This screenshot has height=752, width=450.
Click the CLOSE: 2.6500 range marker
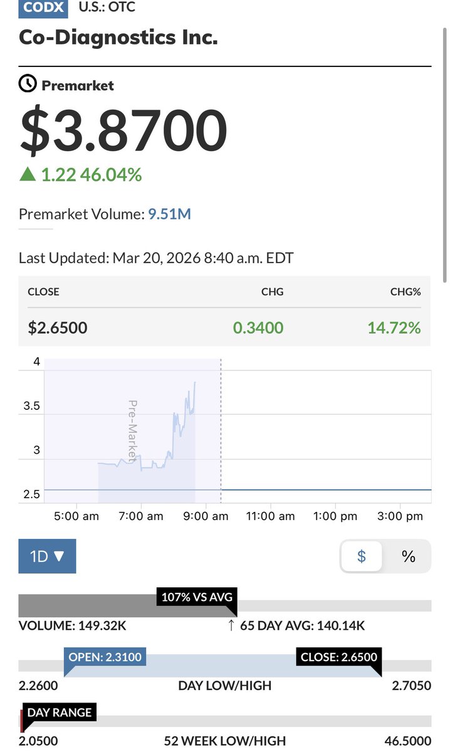[339, 657]
